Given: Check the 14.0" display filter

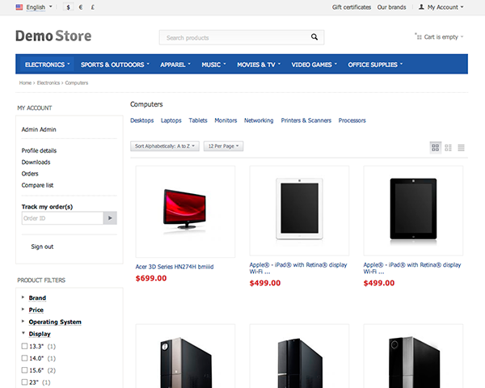Looking at the screenshot, I should point(24,358).
